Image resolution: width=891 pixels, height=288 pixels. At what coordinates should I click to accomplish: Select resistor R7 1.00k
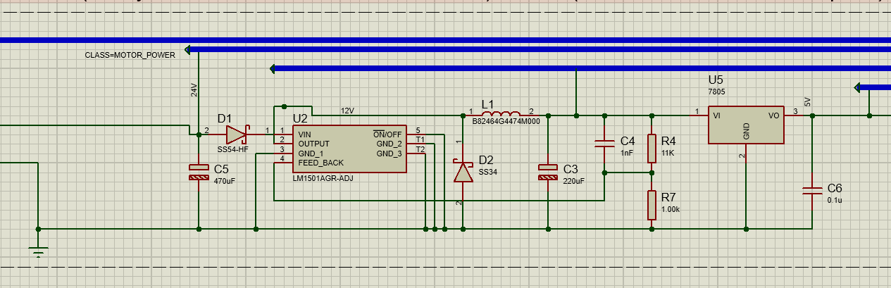point(652,204)
